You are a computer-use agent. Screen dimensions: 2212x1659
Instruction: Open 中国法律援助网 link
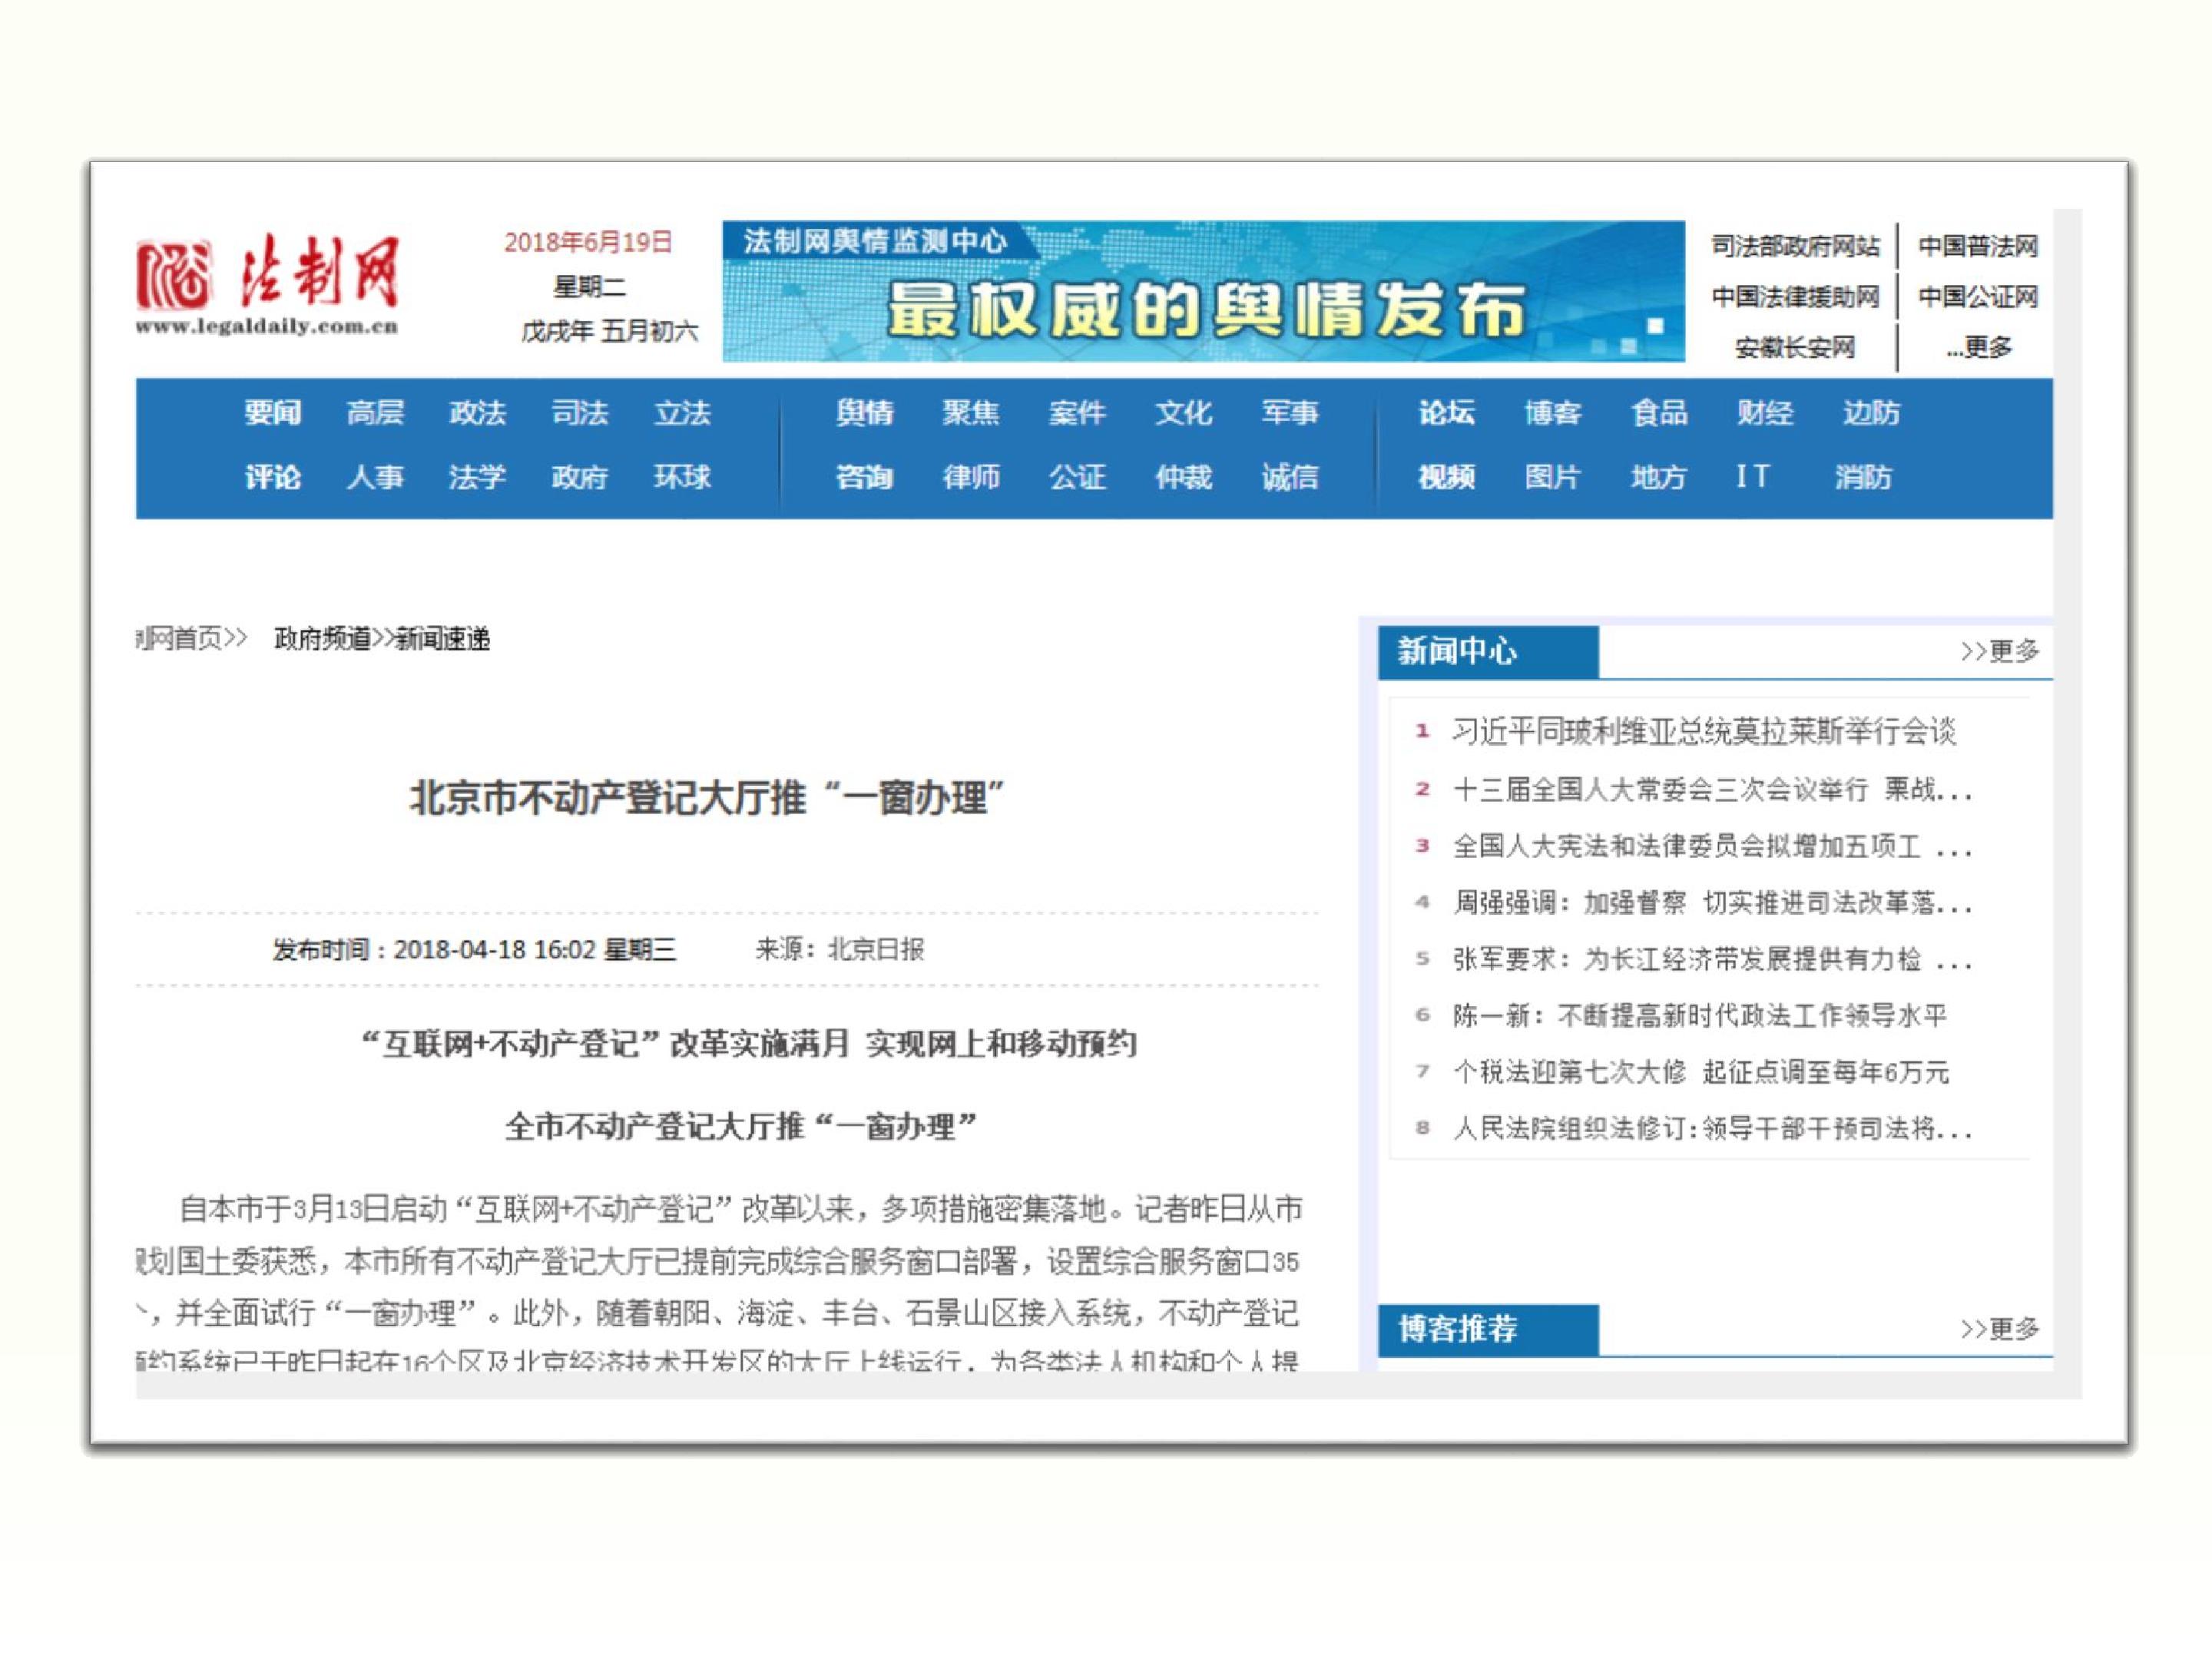1795,296
